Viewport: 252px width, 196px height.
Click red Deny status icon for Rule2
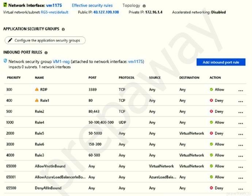[x=211, y=111]
